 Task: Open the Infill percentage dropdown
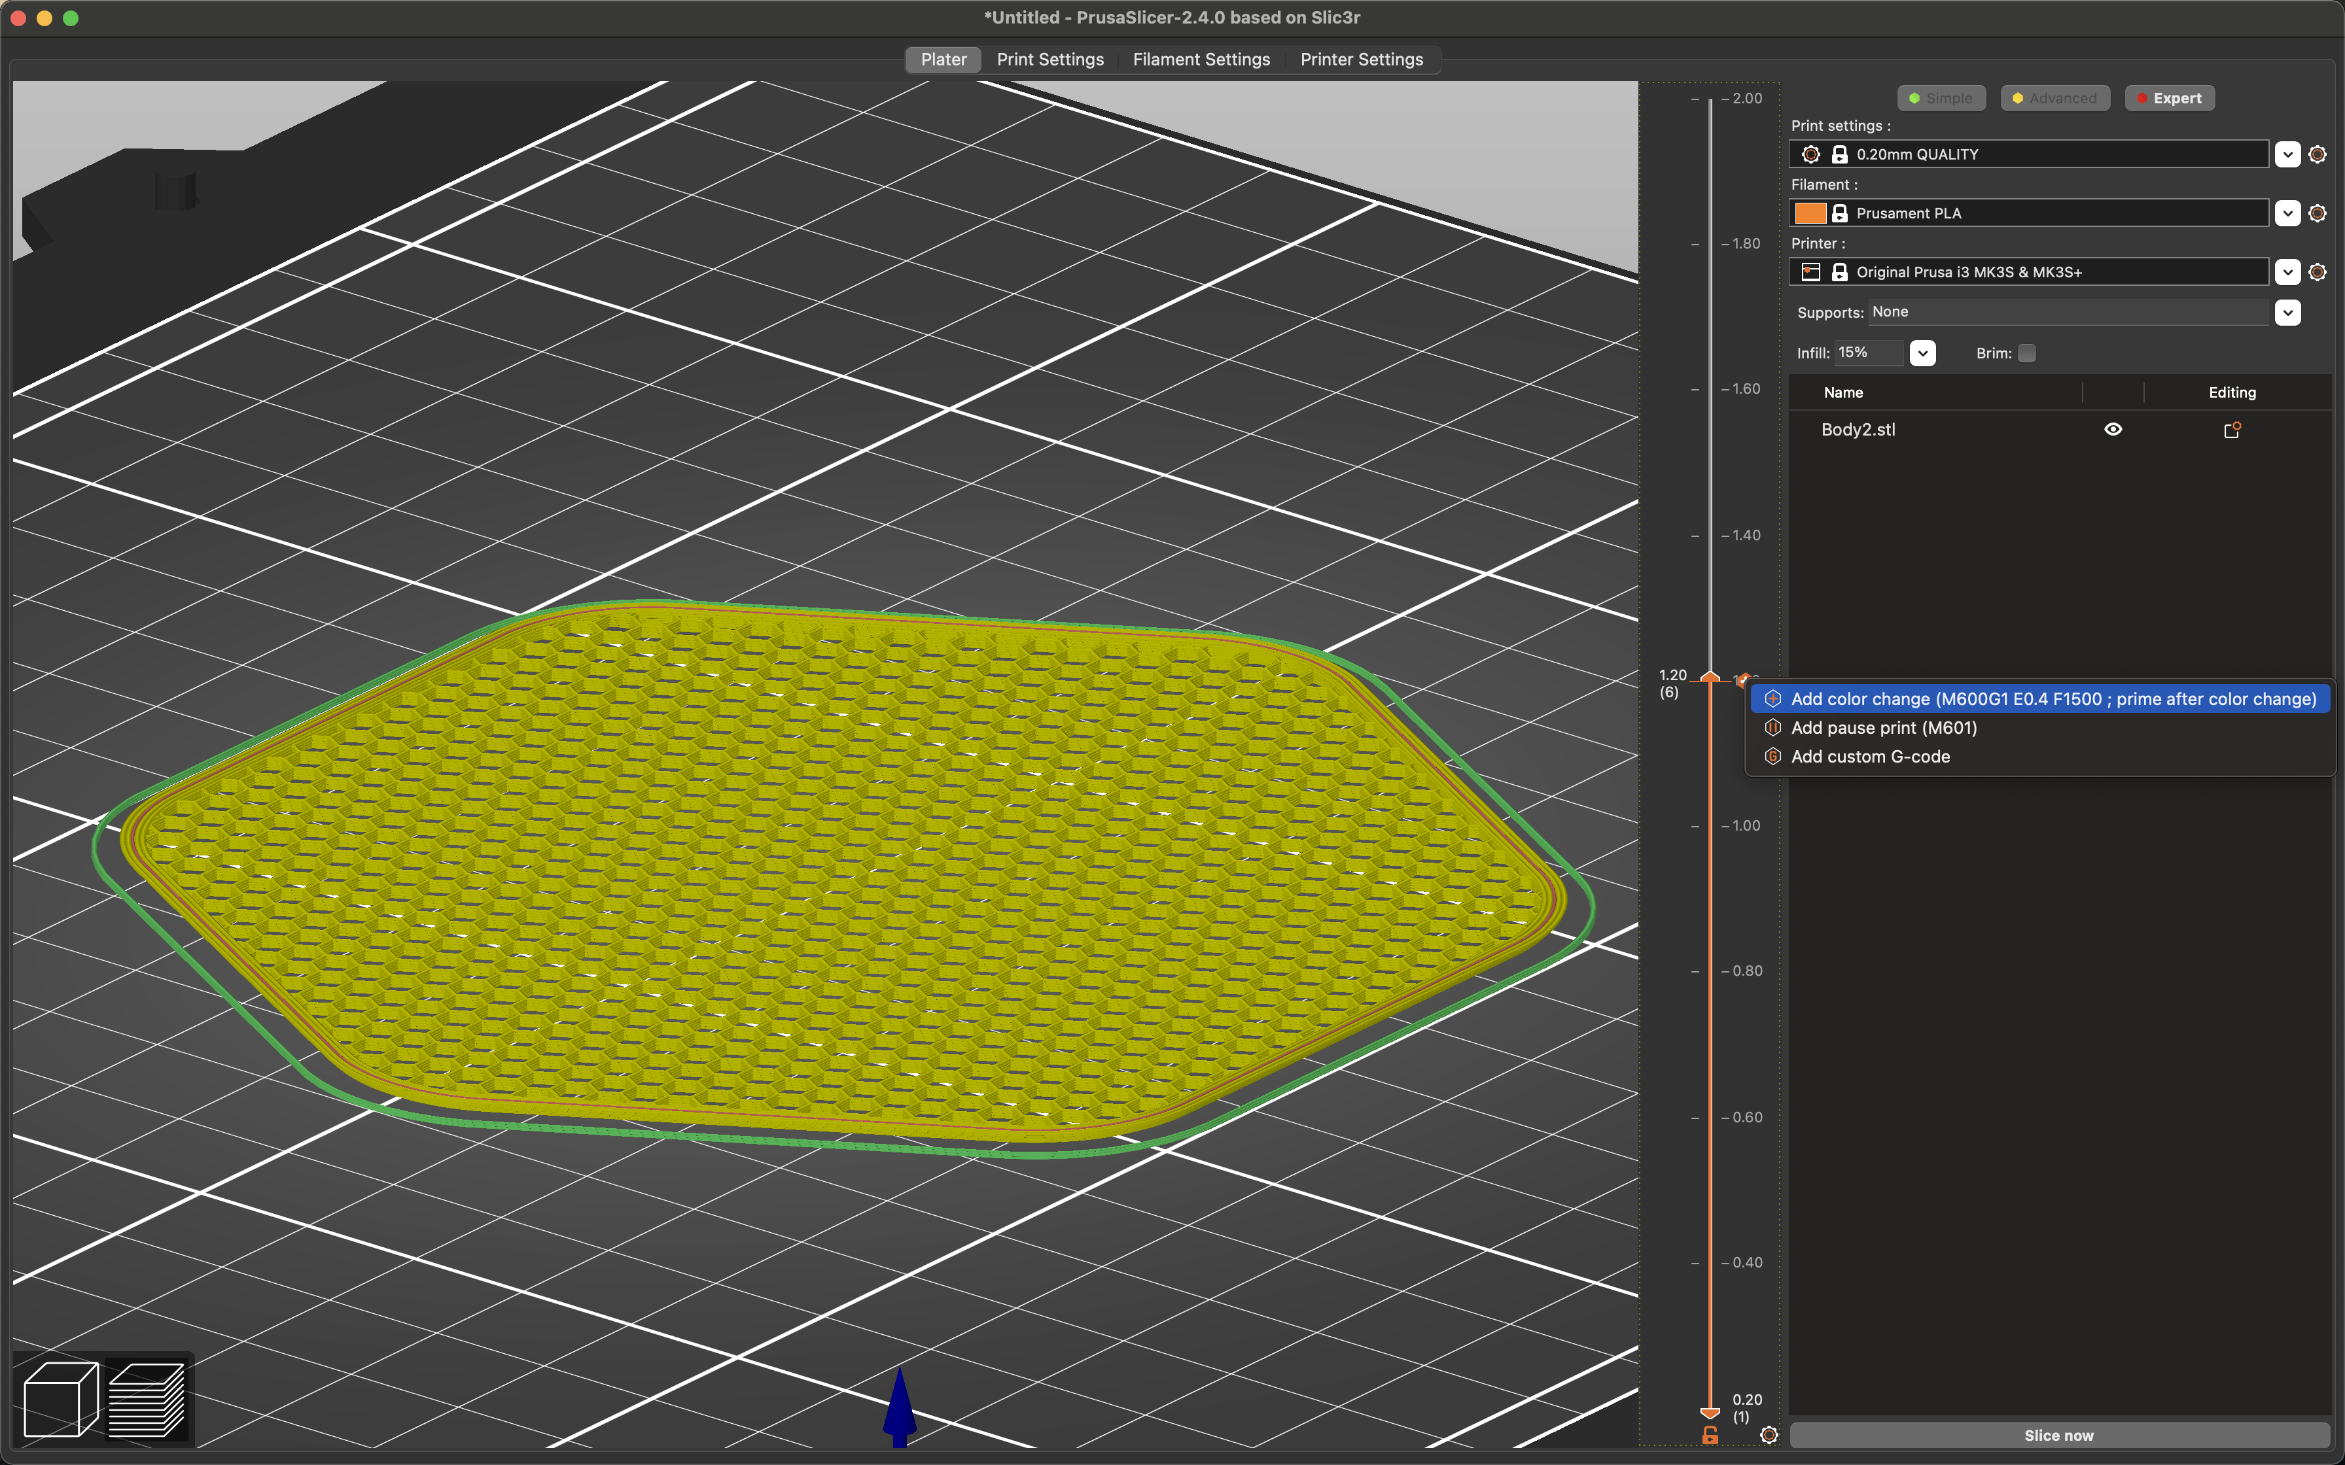1922,353
